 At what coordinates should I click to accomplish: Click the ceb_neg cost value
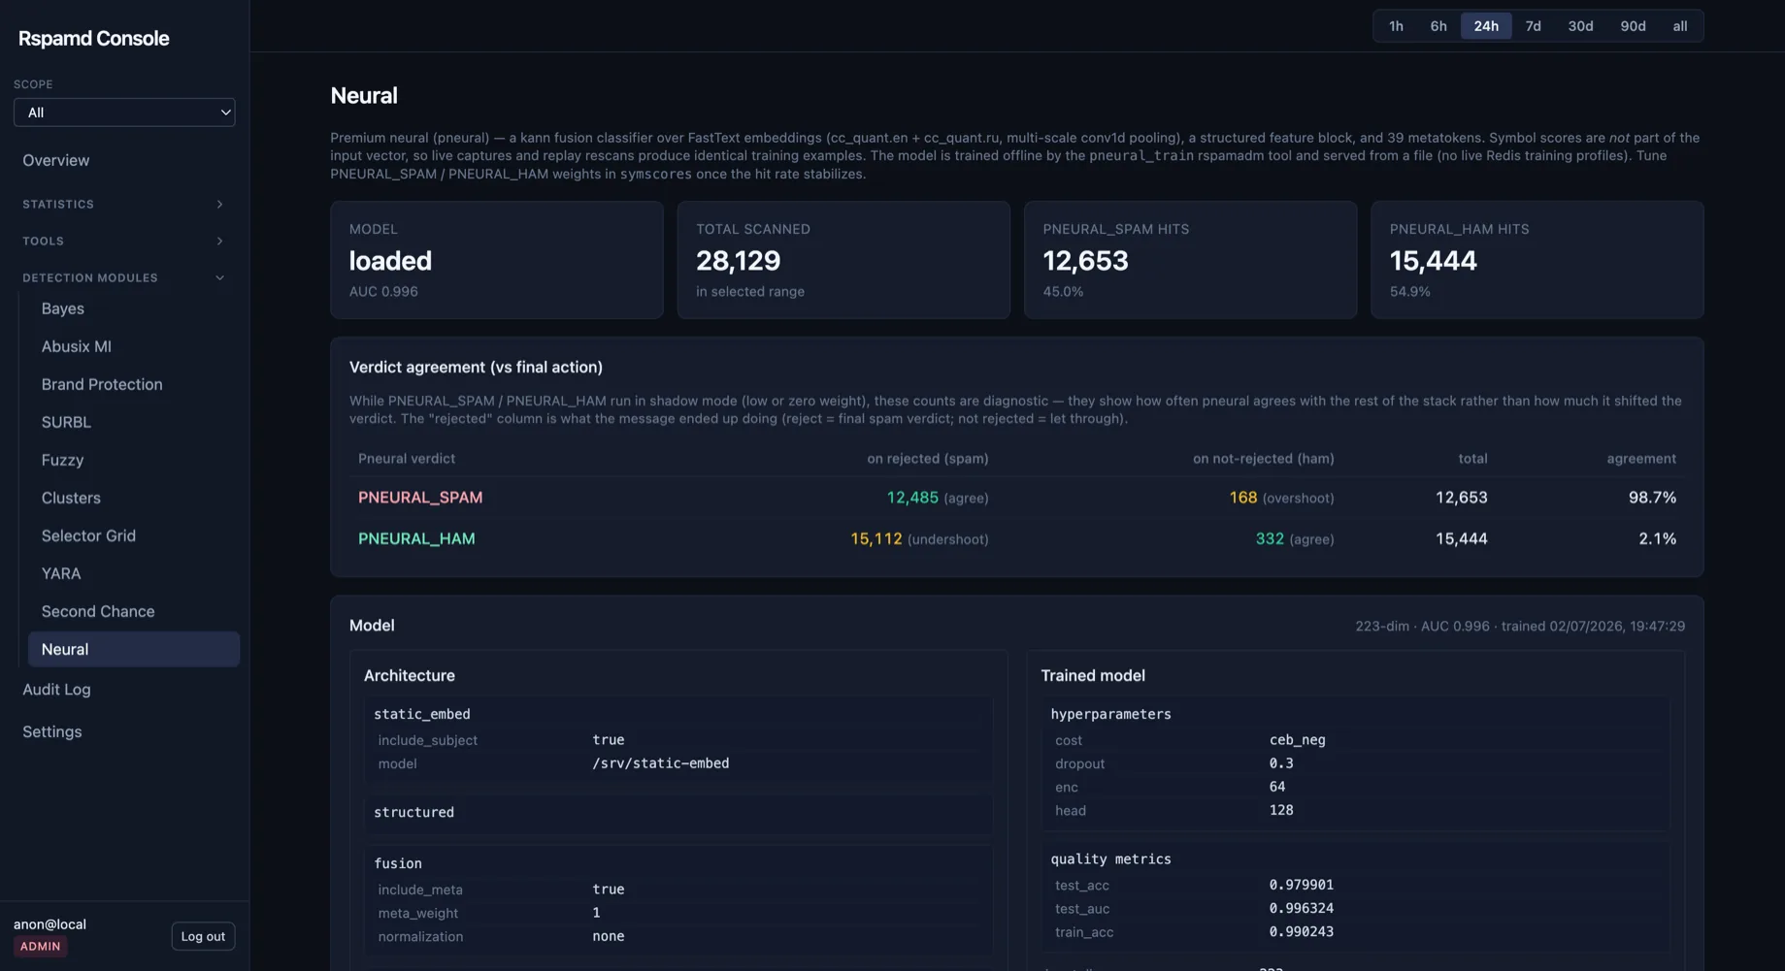click(1298, 740)
